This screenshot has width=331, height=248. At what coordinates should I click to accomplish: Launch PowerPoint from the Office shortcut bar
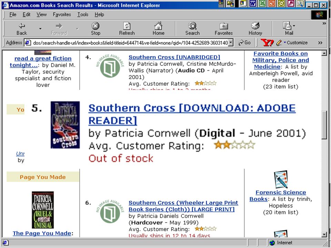pyautogui.click(x=272, y=3)
